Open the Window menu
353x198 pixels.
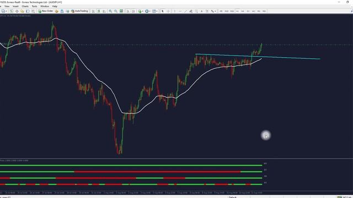[45, 6]
